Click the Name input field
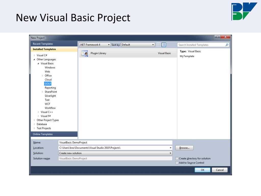 [115, 142]
